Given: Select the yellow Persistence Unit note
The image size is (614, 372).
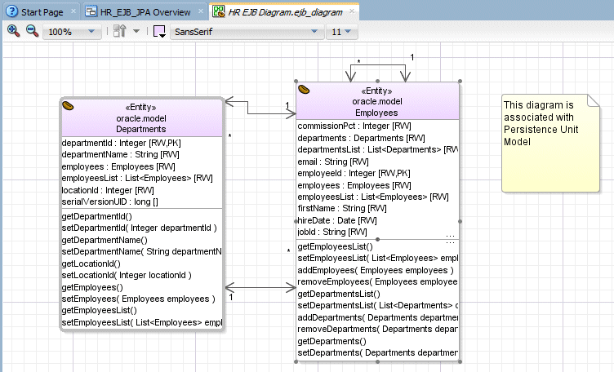Looking at the screenshot, I should 550,143.
